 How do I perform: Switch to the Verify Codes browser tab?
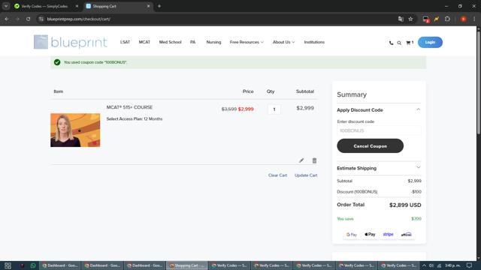(46, 6)
